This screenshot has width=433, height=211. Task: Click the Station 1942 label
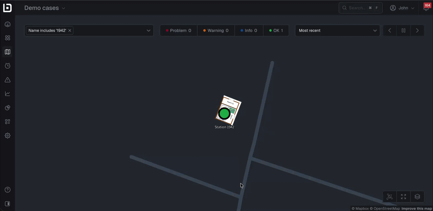(224, 127)
